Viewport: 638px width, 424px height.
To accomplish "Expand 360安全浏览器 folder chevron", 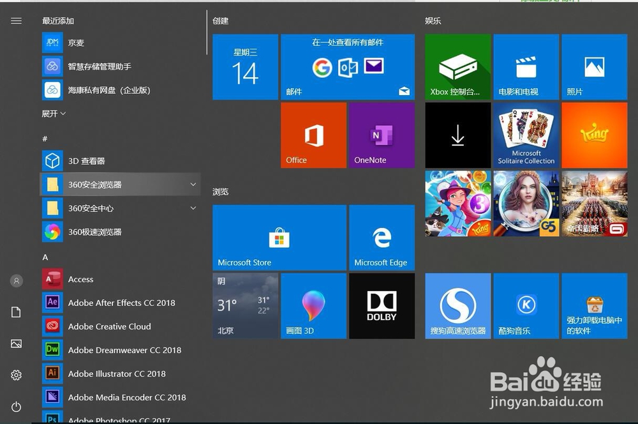I will click(x=193, y=185).
